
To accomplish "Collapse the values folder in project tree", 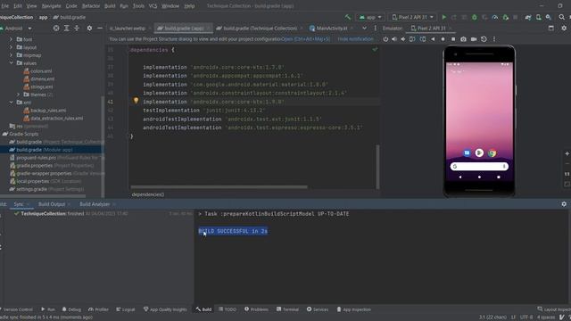I will tap(11, 63).
